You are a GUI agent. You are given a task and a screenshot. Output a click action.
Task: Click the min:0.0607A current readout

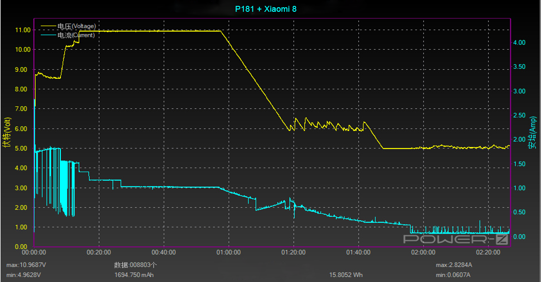click(x=453, y=275)
